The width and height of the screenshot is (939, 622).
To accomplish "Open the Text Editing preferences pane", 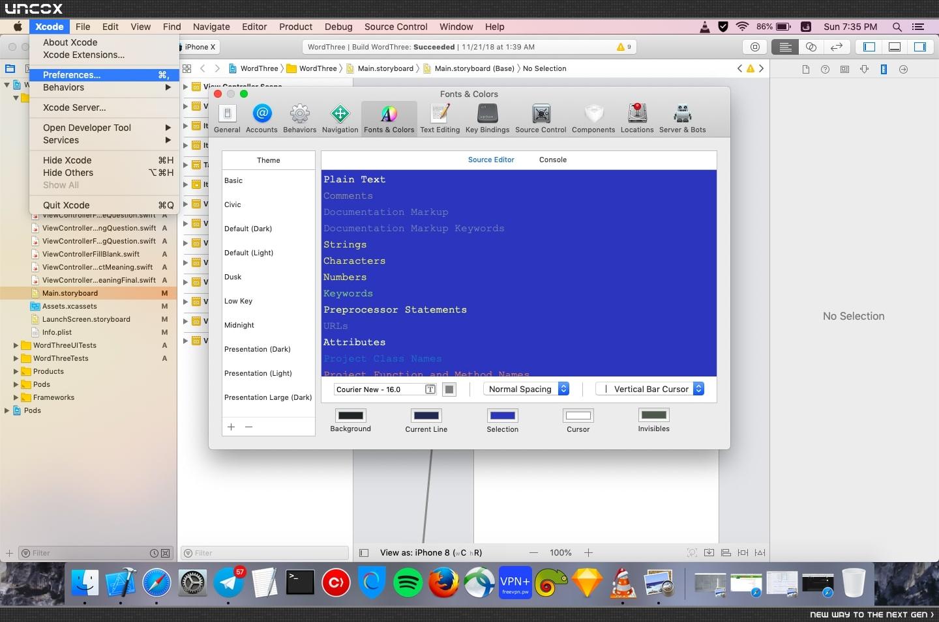I will [440, 119].
